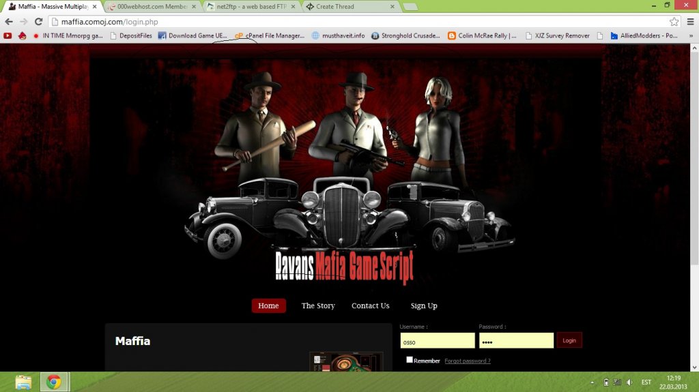Open the Download Game UE bookmark

pyautogui.click(x=193, y=35)
